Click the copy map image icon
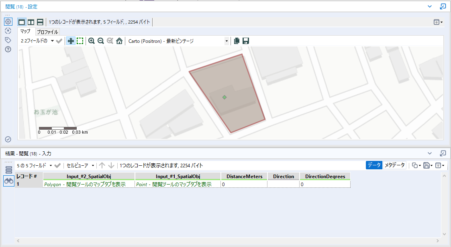Screen dimensions: 451x247 click(x=237, y=40)
